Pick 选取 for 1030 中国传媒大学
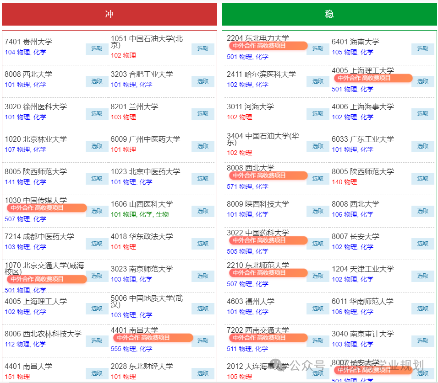The height and width of the screenshot is (383, 438). [x=97, y=211]
